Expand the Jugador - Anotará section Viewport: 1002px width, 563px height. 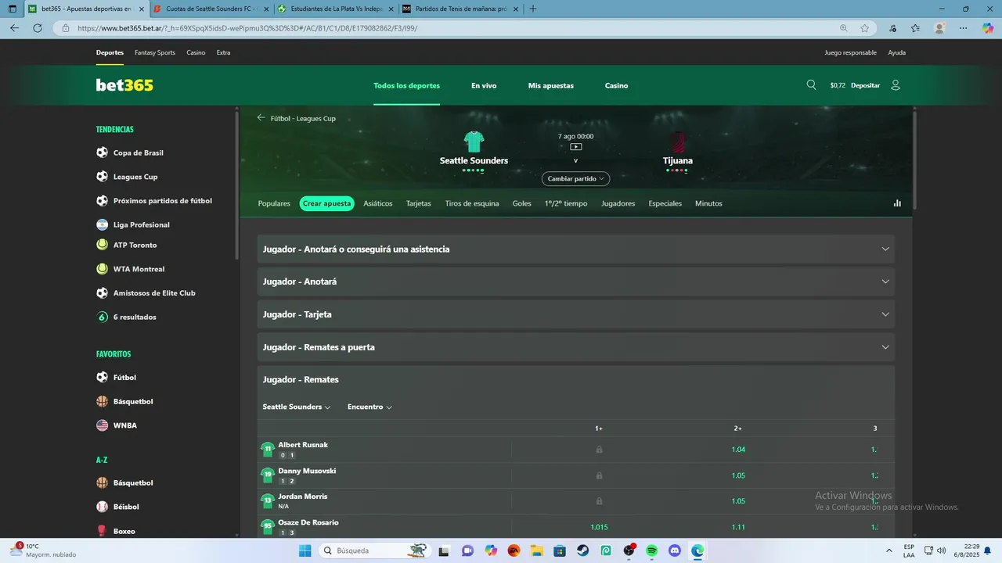[x=575, y=281]
